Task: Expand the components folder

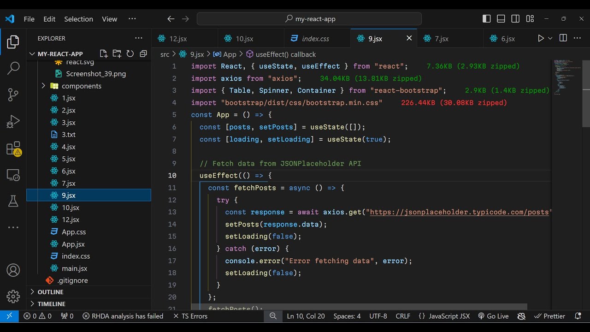Action: point(88,86)
